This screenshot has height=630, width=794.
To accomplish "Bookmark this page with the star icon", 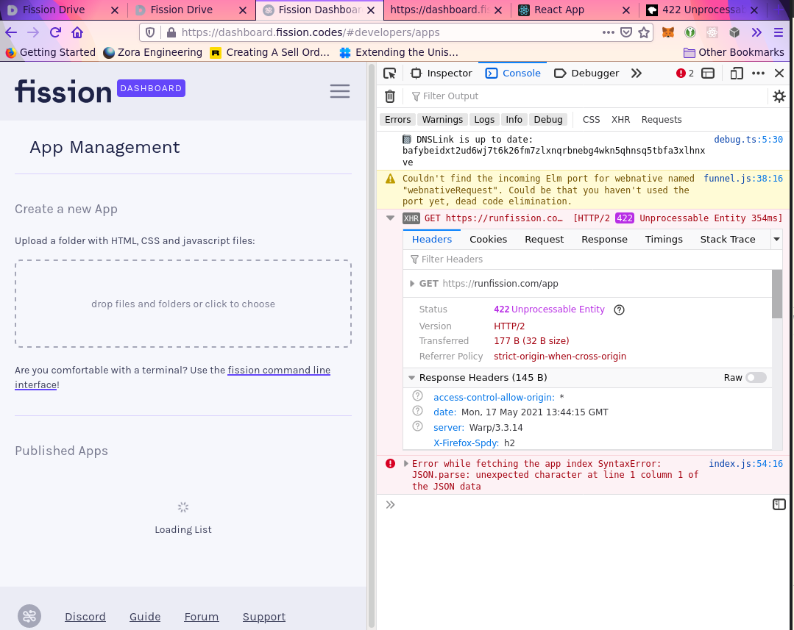I will [644, 32].
